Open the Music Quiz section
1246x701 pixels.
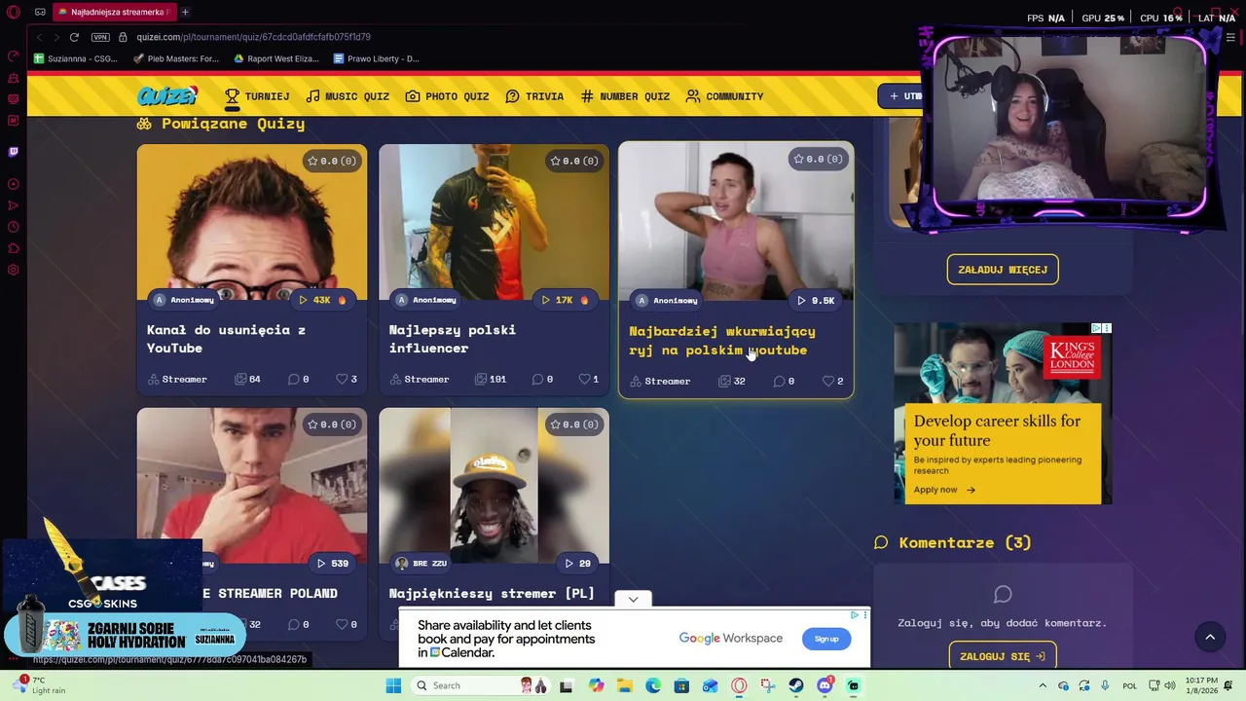click(348, 96)
